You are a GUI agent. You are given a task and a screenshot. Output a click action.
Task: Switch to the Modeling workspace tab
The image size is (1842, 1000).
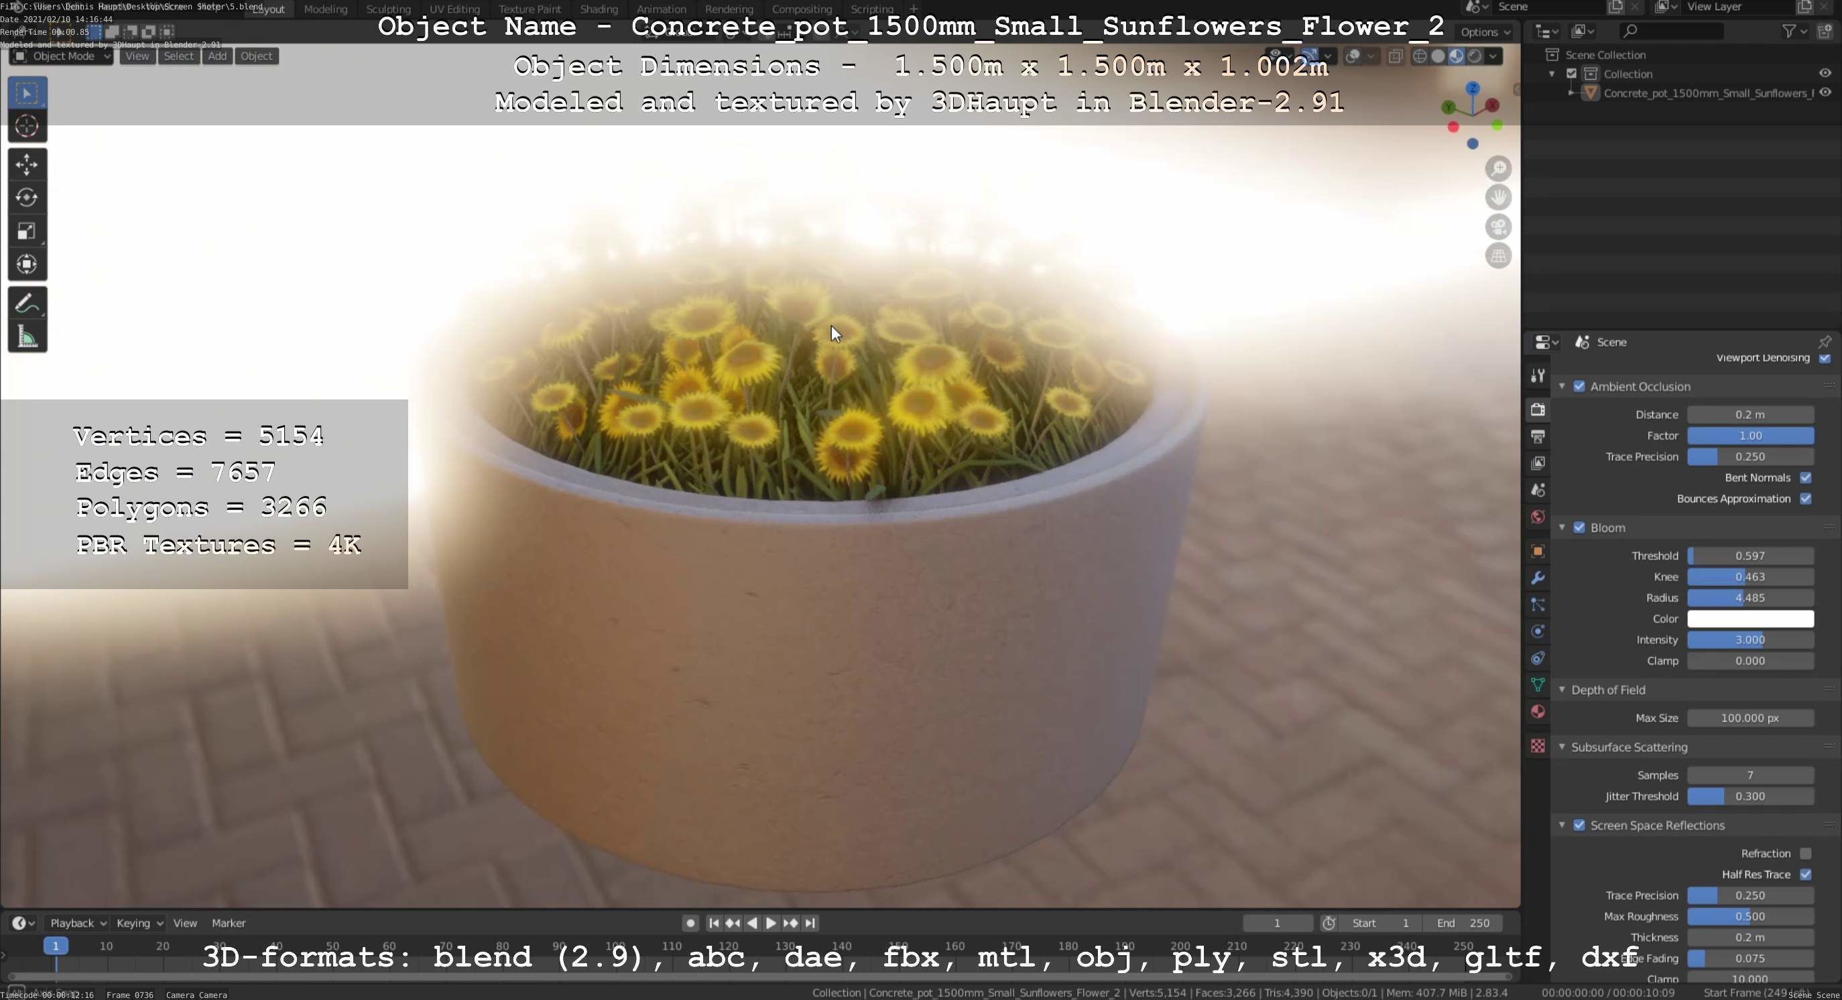pos(325,9)
